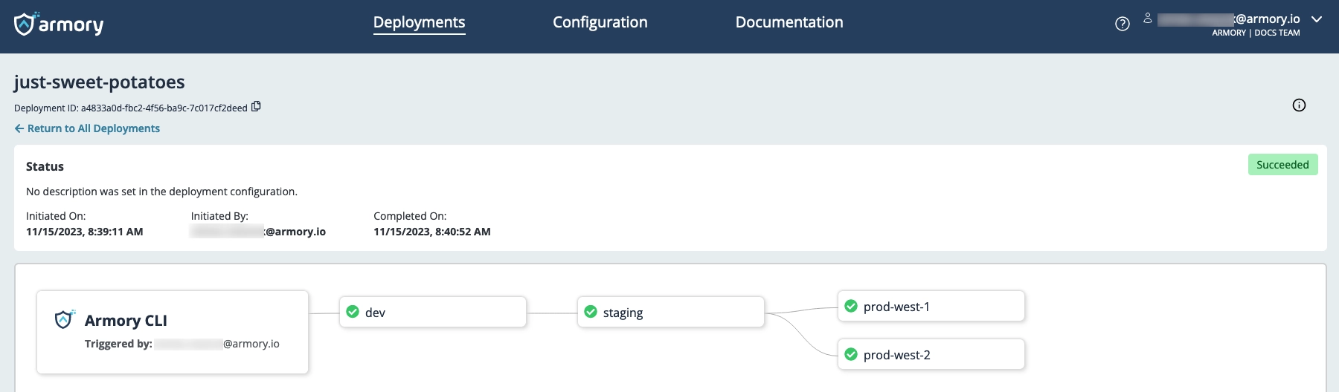Select the Deployment ID text

click(131, 108)
